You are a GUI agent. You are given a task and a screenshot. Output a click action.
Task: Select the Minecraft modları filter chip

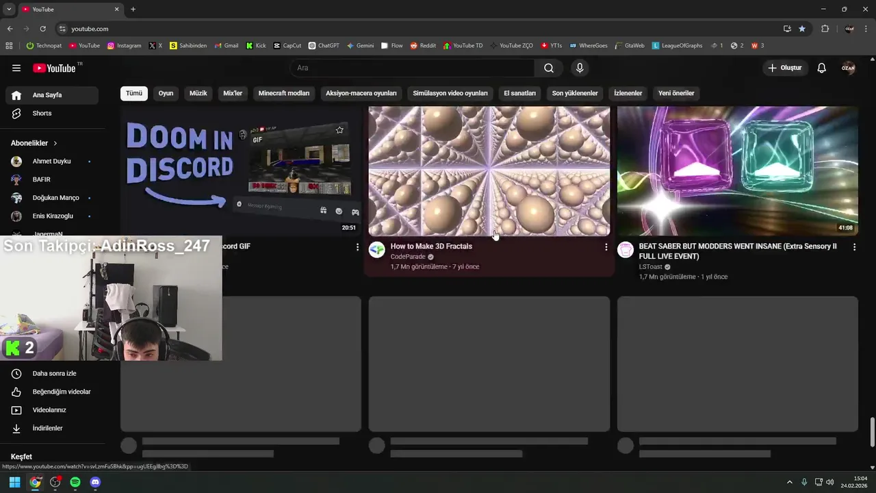coord(284,93)
